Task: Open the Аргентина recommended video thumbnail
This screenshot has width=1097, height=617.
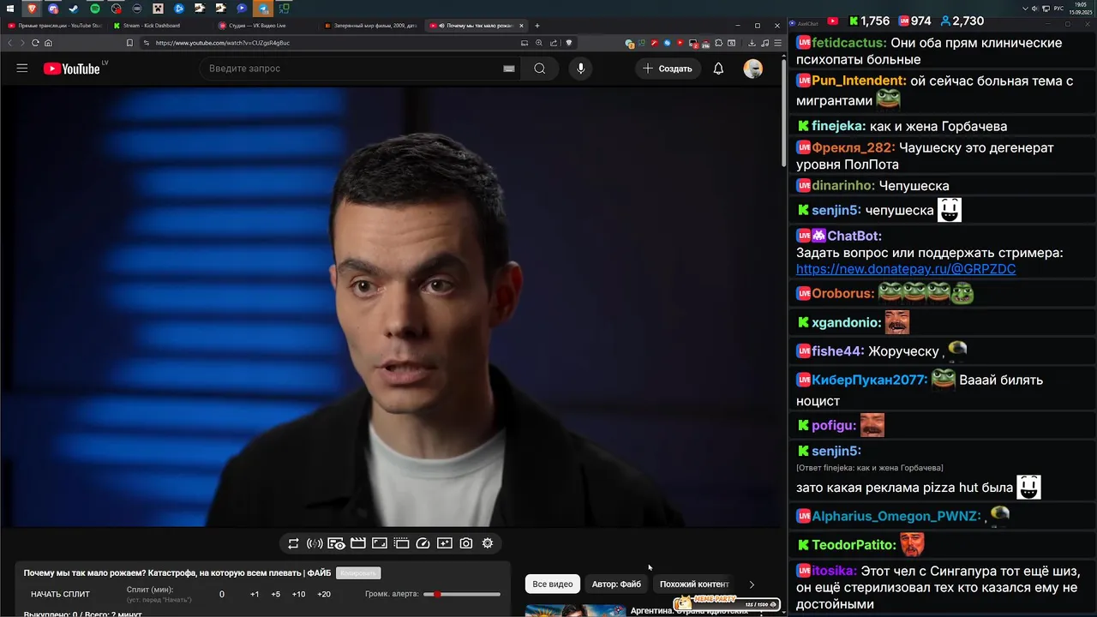Action: 574,610
